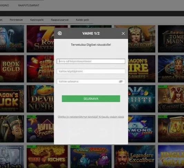The width and height of the screenshot is (184, 168).
Task: Open the Fruiti X game thumbnail
Action: coord(142,99)
